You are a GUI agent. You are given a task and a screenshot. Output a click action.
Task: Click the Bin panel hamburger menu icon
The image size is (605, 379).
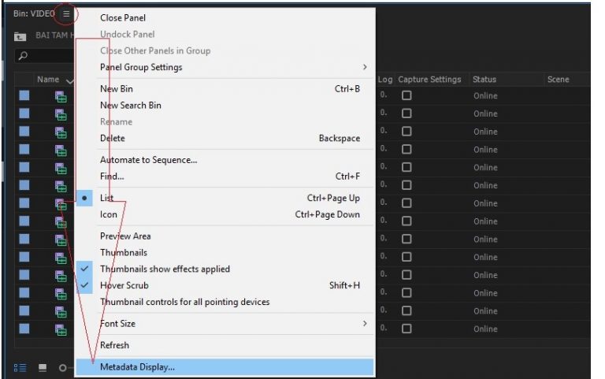[66, 13]
